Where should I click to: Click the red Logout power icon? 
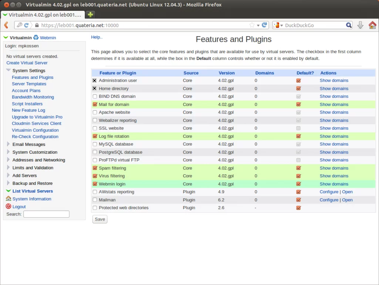(9, 206)
